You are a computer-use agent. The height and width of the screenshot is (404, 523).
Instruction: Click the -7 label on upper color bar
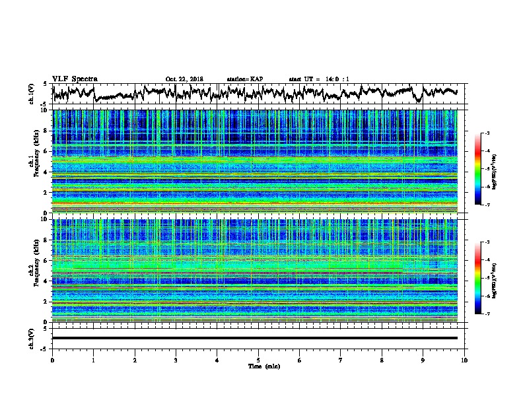click(x=487, y=205)
